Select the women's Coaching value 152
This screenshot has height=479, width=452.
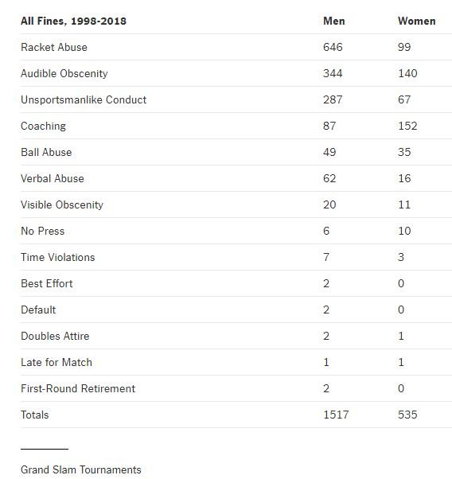407,127
